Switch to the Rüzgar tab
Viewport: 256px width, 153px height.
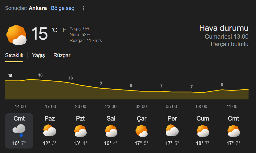coord(62,55)
